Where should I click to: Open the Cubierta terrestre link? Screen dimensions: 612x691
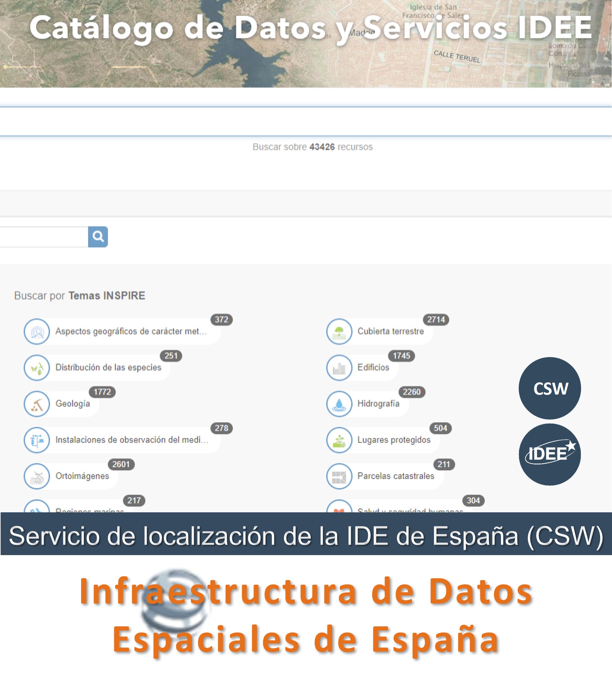391,332
